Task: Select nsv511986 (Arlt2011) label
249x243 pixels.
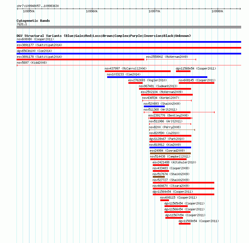Action: 166,121
